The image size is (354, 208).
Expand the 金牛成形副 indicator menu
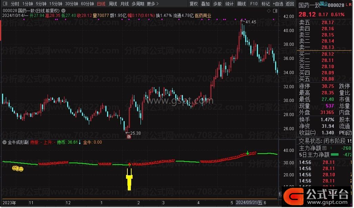coord(4,142)
